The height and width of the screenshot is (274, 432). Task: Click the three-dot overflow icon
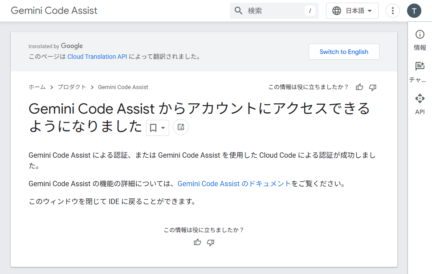(392, 10)
